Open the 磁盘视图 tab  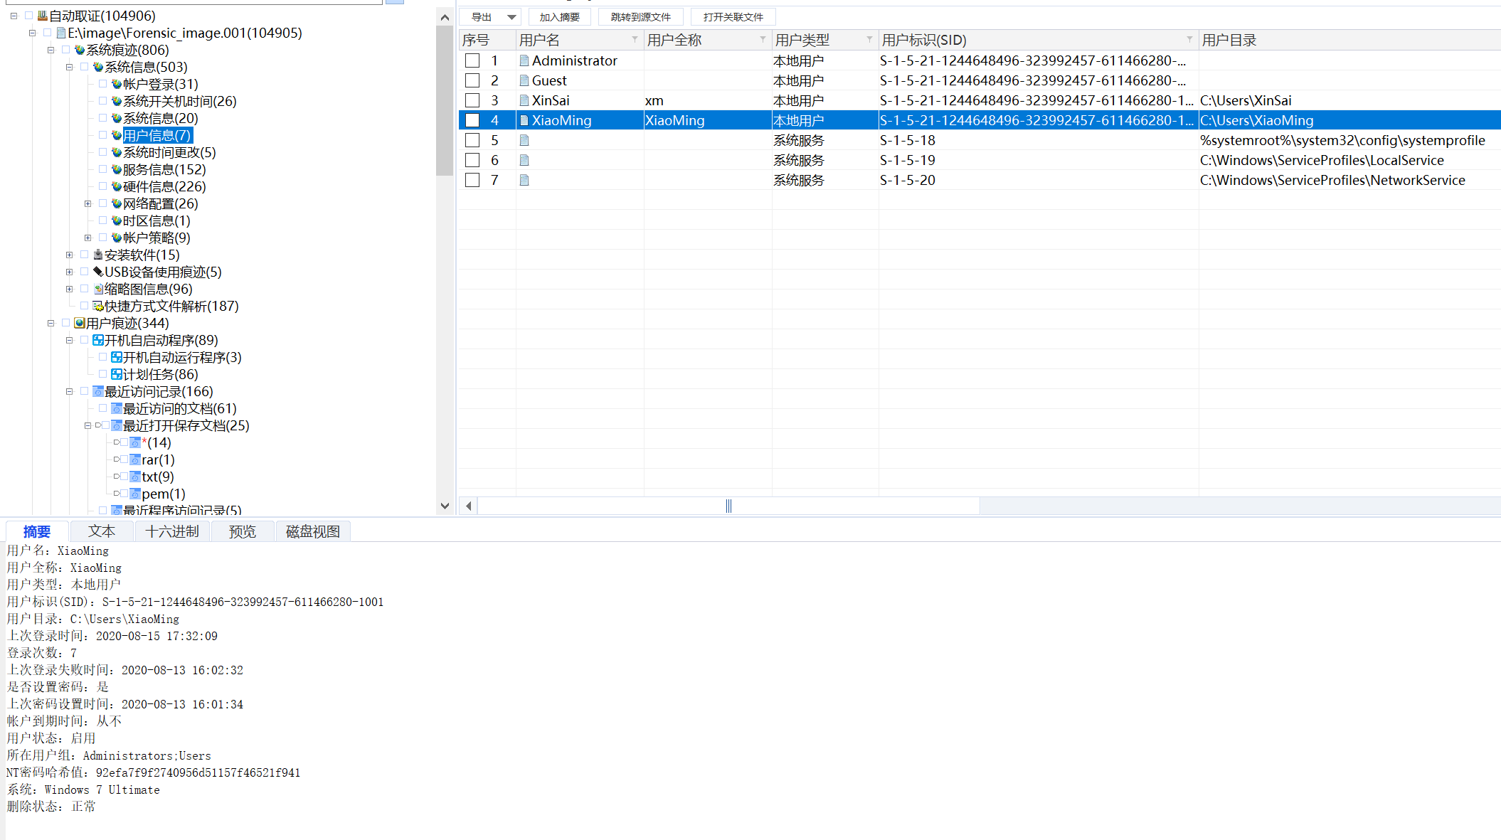[312, 531]
